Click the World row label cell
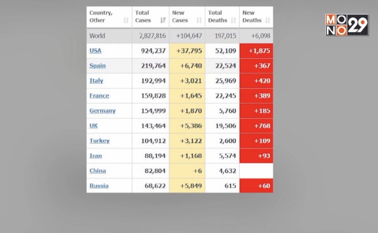This screenshot has width=378, height=233. tap(109, 36)
